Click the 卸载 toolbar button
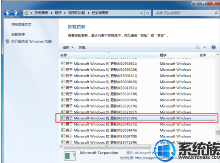220x163 pixels. 82,48
